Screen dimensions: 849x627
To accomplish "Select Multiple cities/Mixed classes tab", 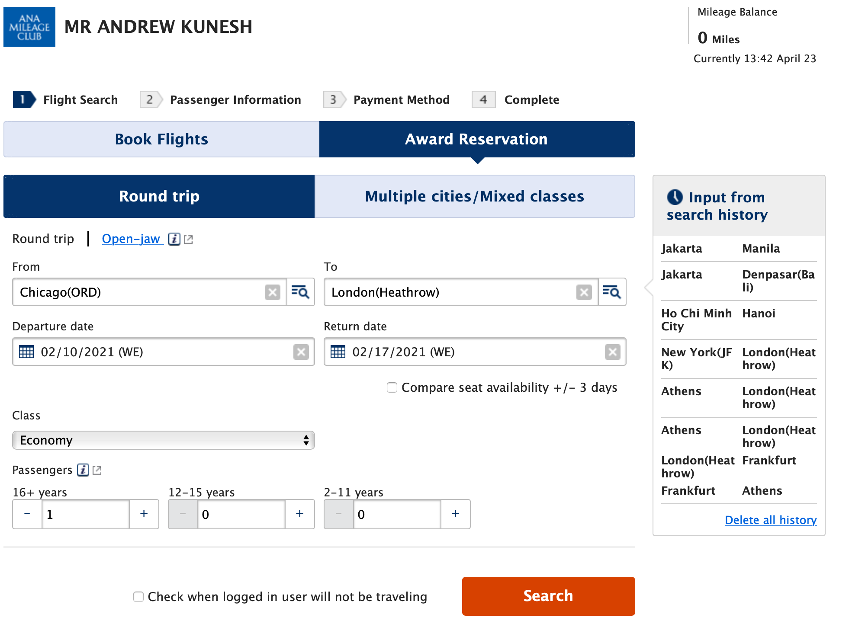I will point(475,196).
